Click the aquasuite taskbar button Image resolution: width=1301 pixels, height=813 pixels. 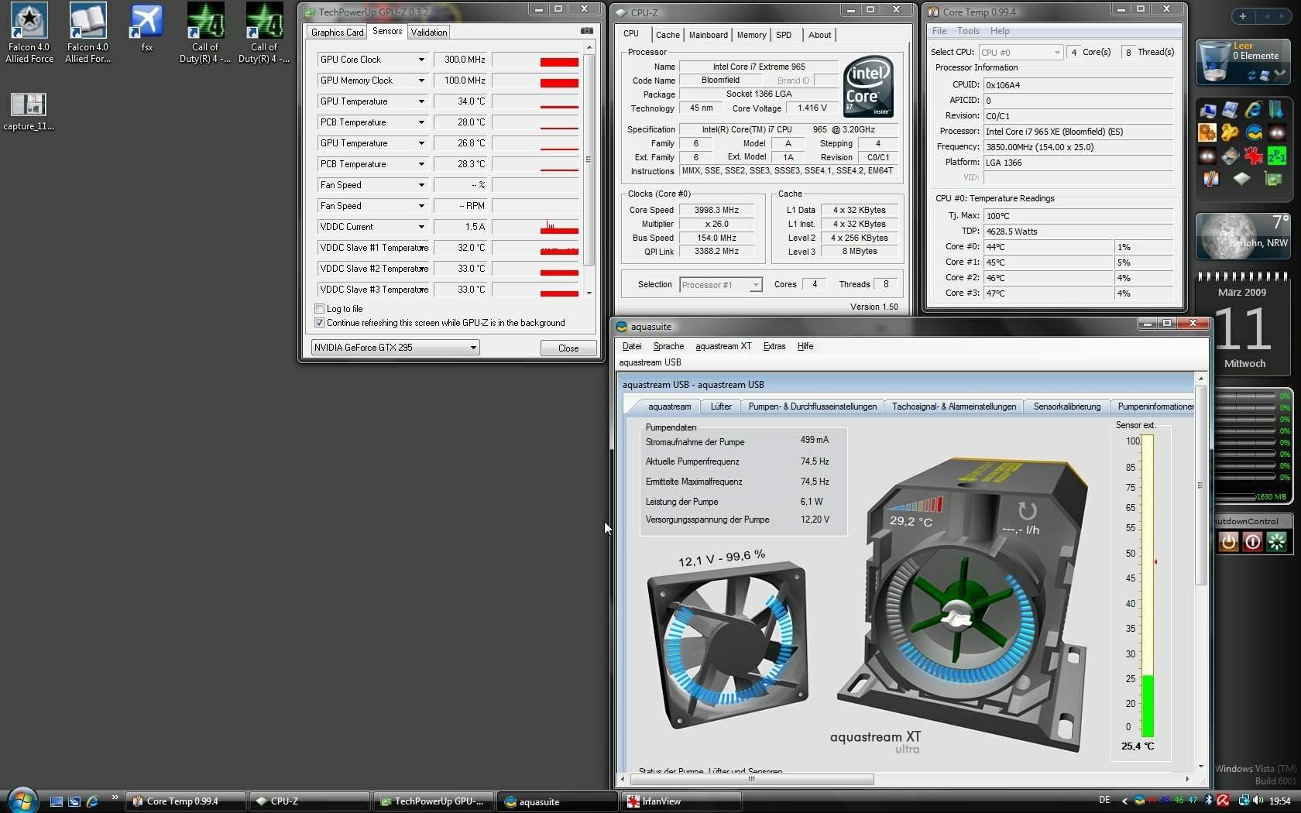click(558, 801)
